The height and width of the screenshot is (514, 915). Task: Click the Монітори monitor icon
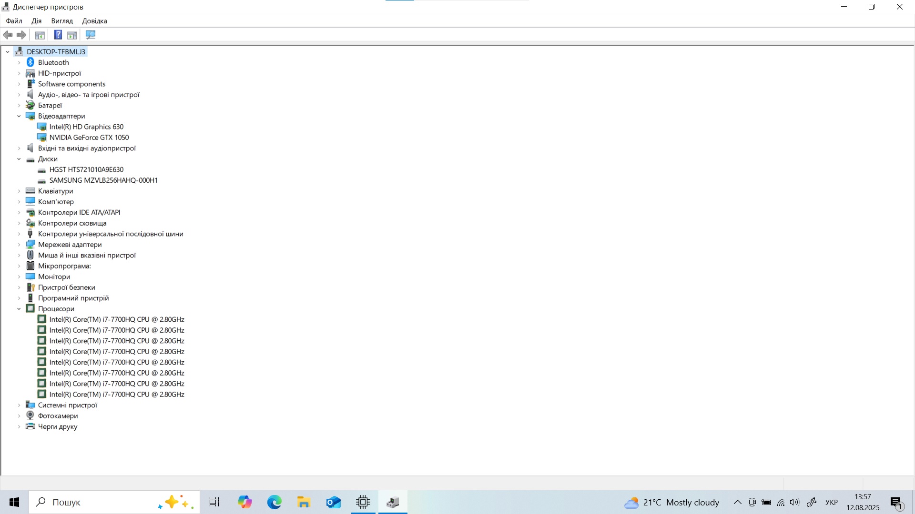click(x=30, y=277)
